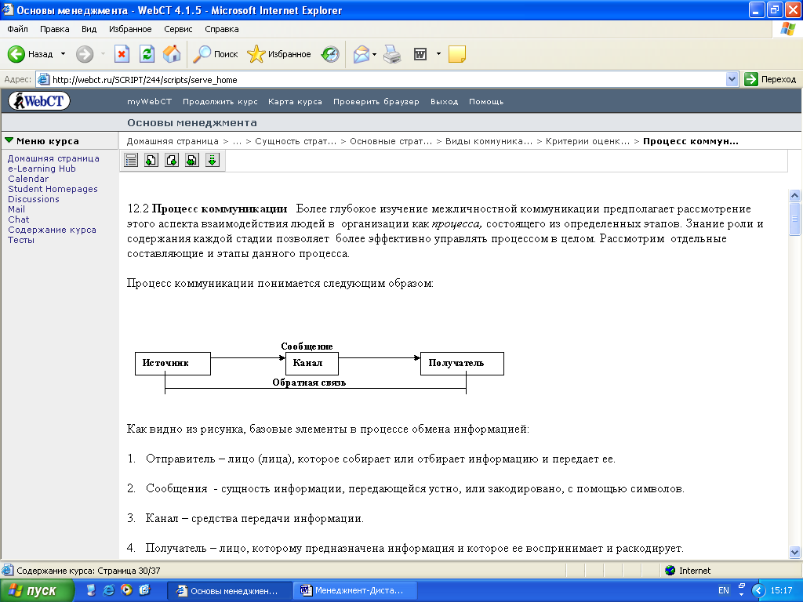Launch Windows Media Player quick-launch icon
Viewport: 803px width, 602px height.
[x=126, y=590]
